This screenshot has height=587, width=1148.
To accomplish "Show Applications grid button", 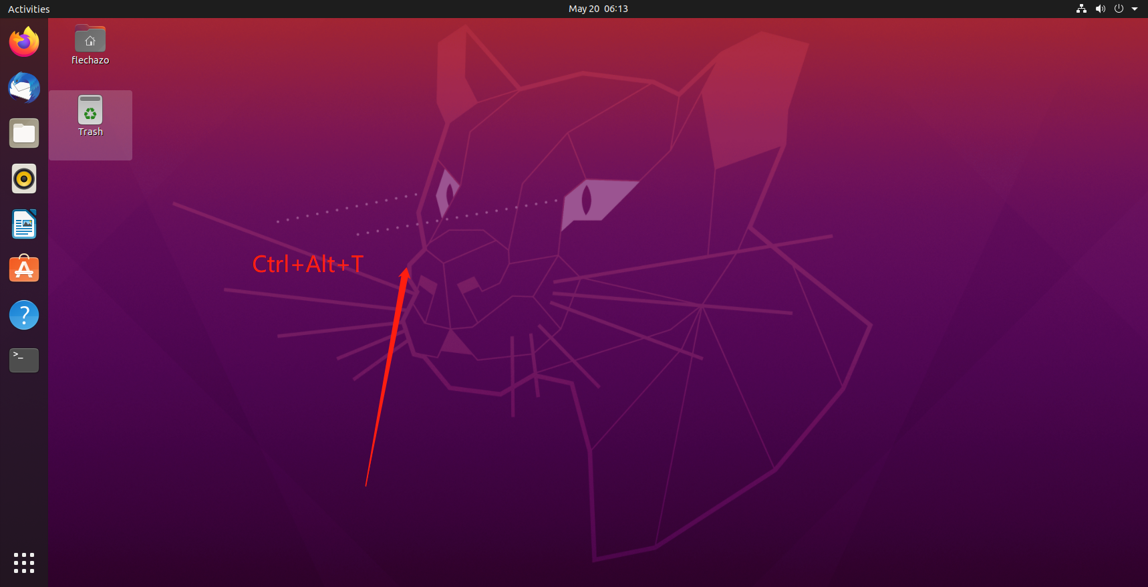I will tap(24, 562).
